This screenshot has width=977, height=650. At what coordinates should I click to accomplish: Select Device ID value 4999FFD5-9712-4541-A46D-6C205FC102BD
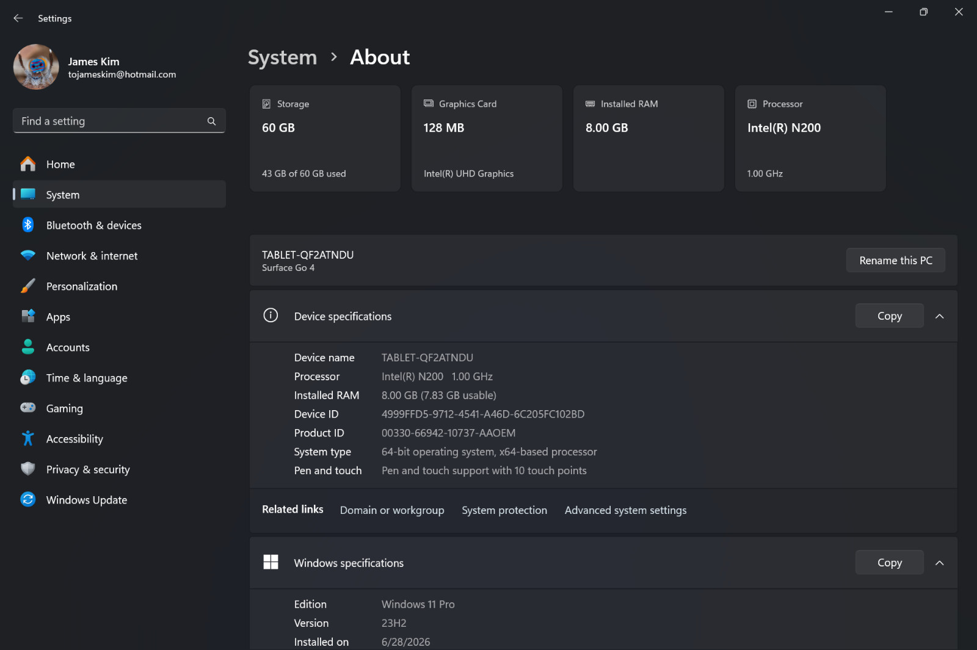click(x=483, y=414)
